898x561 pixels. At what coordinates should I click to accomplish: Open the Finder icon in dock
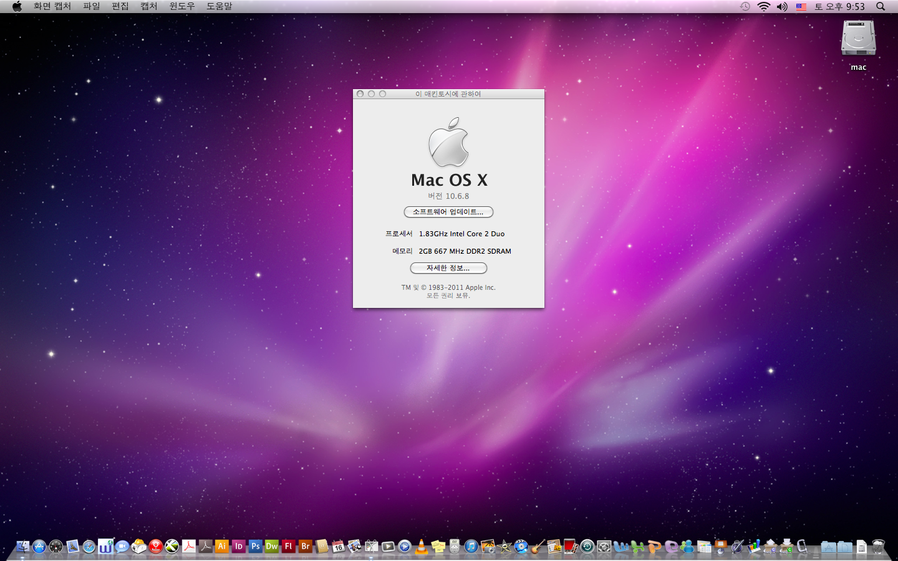(x=23, y=547)
